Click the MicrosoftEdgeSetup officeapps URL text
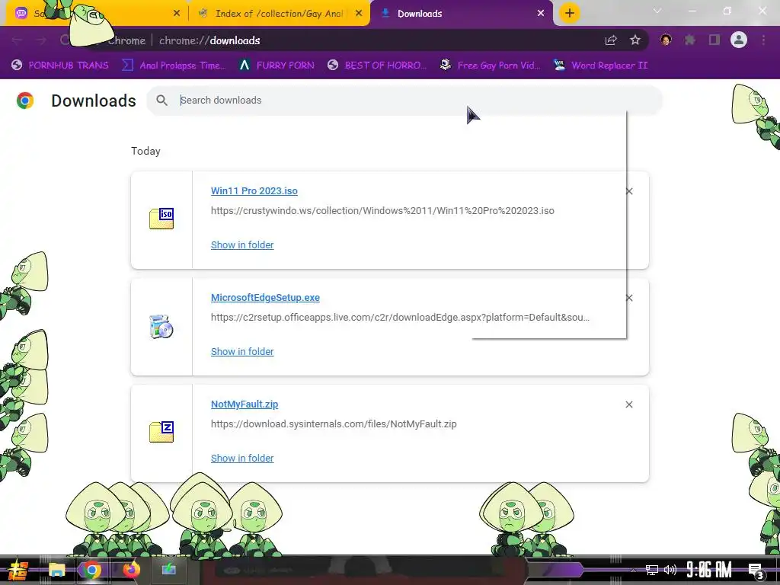780x585 pixels. pos(400,317)
